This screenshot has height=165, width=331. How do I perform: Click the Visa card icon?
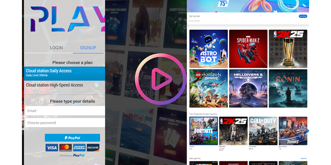coord(52,148)
